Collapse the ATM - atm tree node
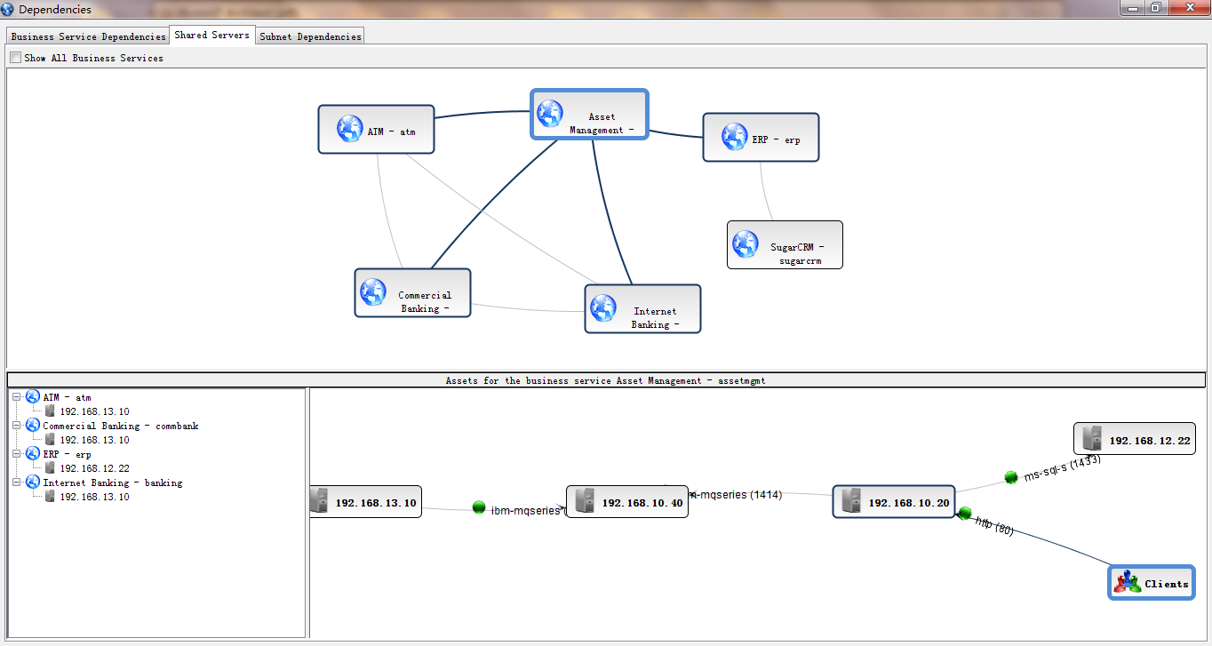Viewport: 1212px width, 646px height. tap(17, 397)
